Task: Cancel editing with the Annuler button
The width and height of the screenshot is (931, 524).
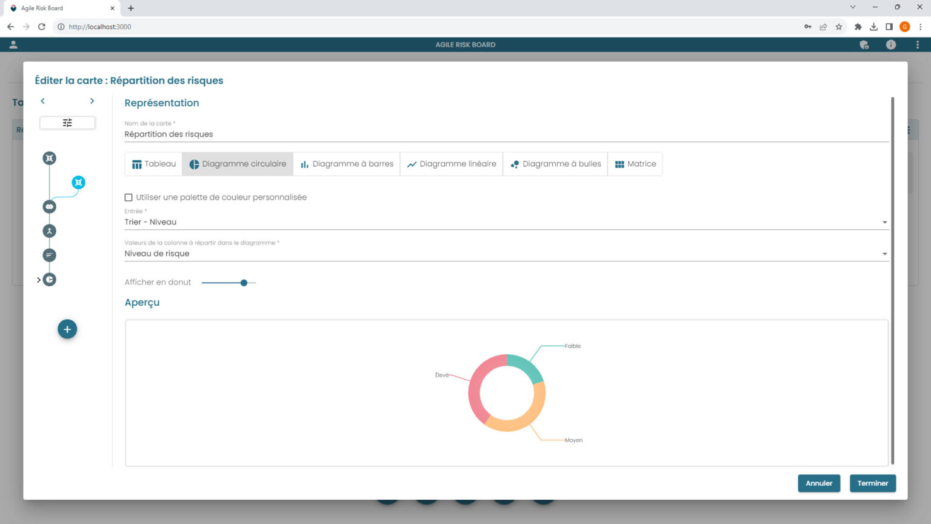Action: point(819,483)
